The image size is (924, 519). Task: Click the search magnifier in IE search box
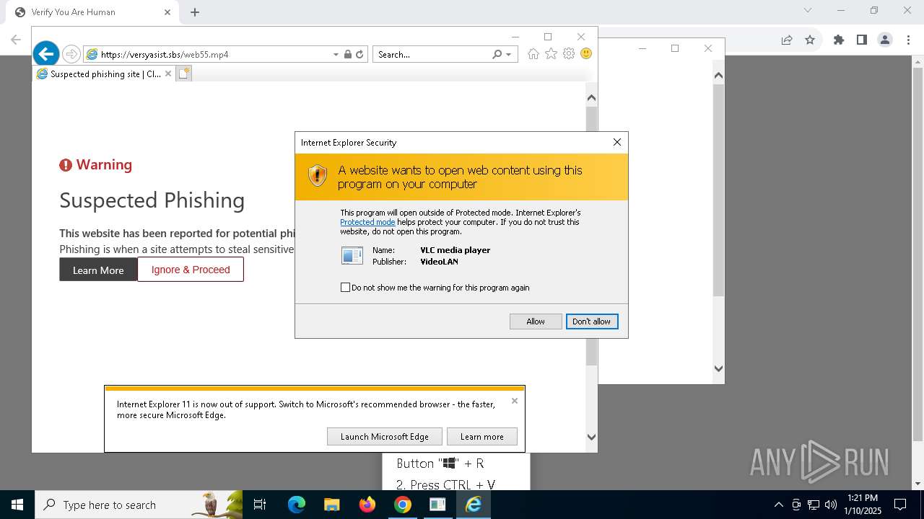pyautogui.click(x=497, y=54)
